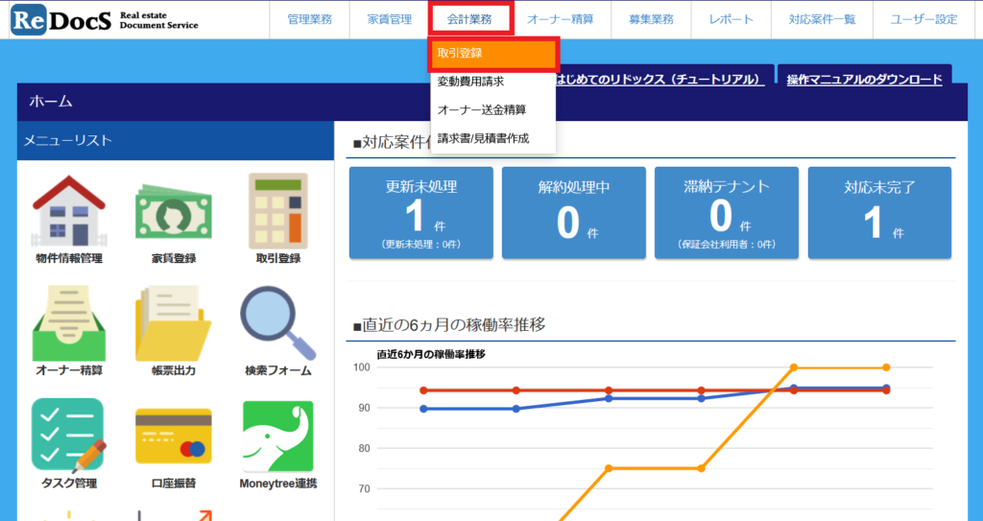Image resolution: width=983 pixels, height=521 pixels.
Task: Open the 管理業務 menu
Action: coord(310,19)
